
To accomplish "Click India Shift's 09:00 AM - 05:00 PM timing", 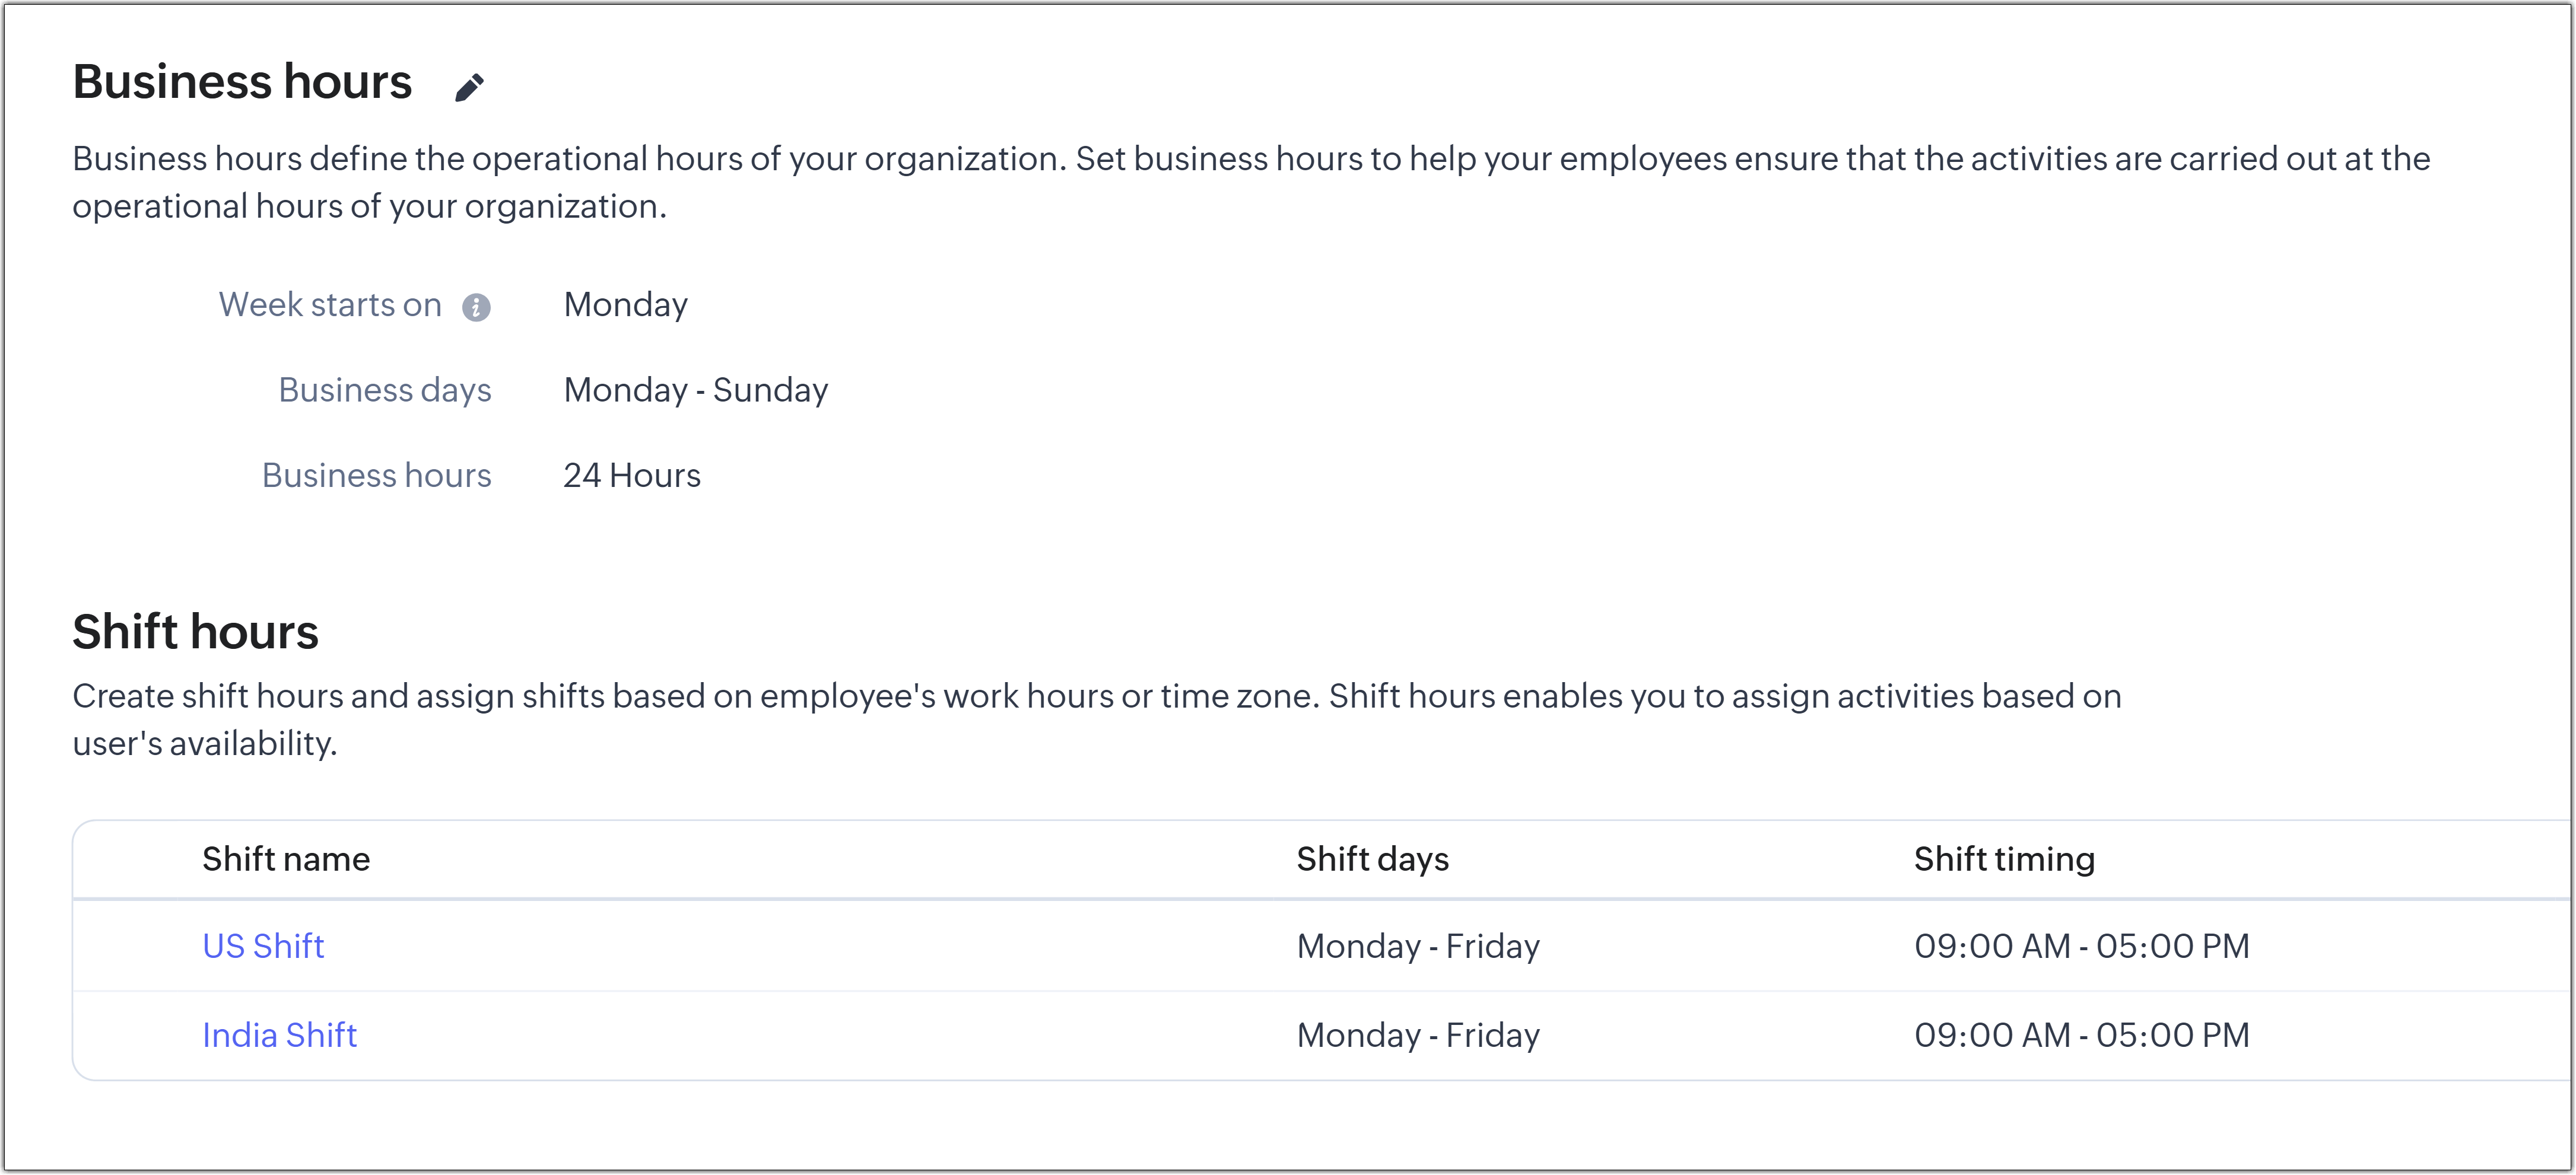I will click(x=2081, y=1034).
